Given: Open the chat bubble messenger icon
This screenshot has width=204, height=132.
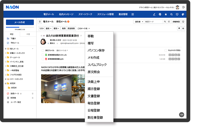Looking at the screenshot, I should [160, 14].
